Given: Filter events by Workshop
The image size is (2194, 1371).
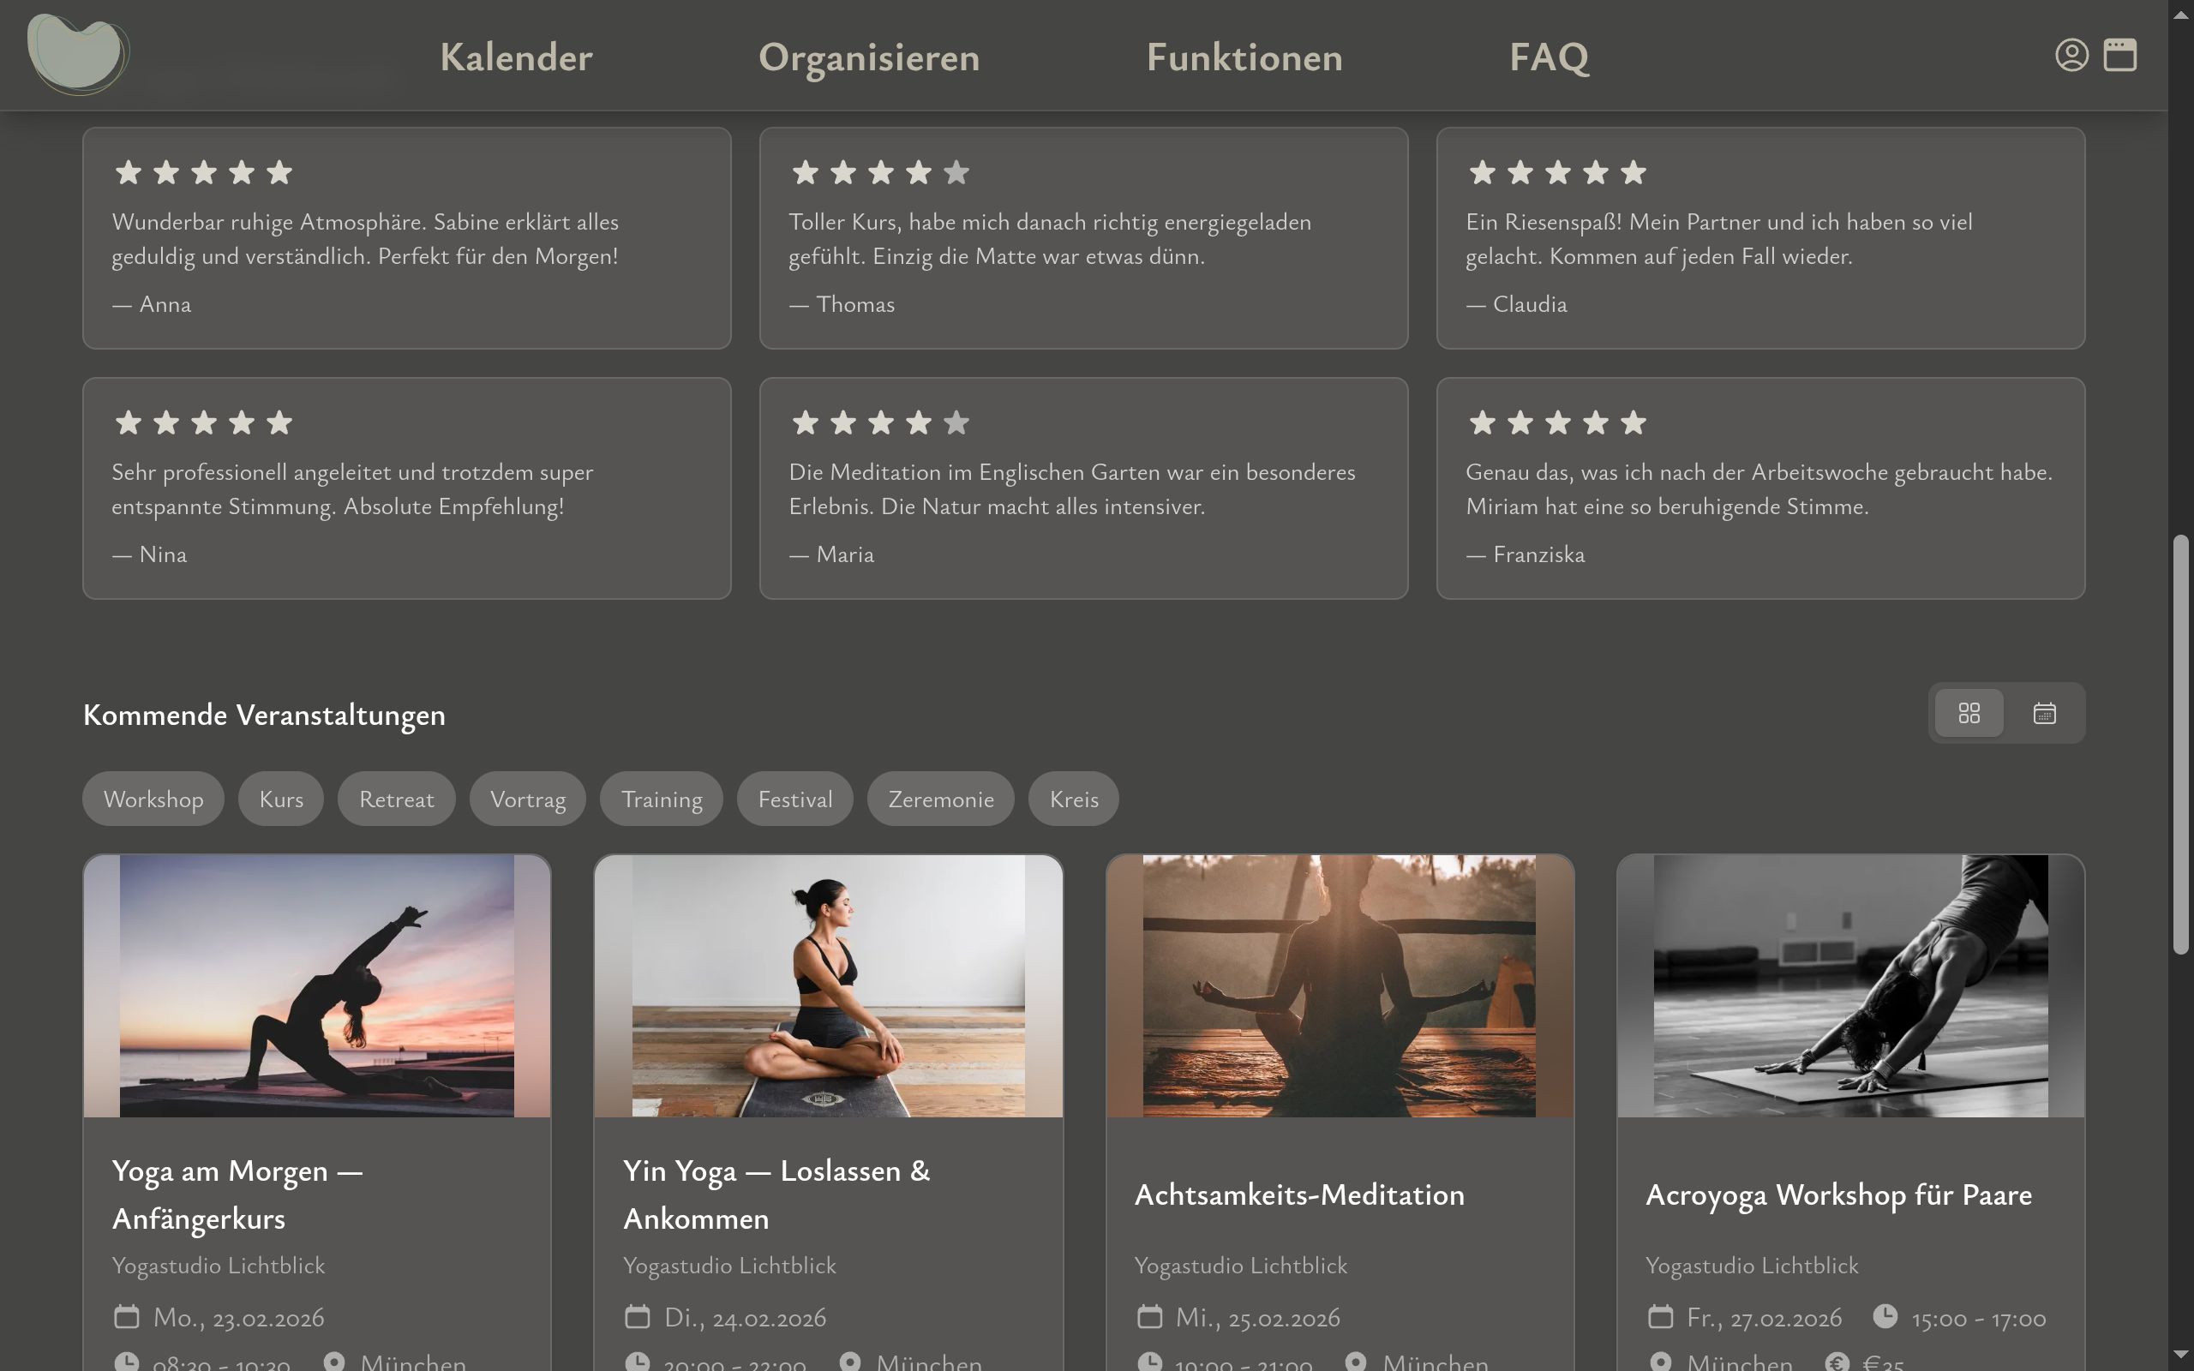Looking at the screenshot, I should click(153, 799).
